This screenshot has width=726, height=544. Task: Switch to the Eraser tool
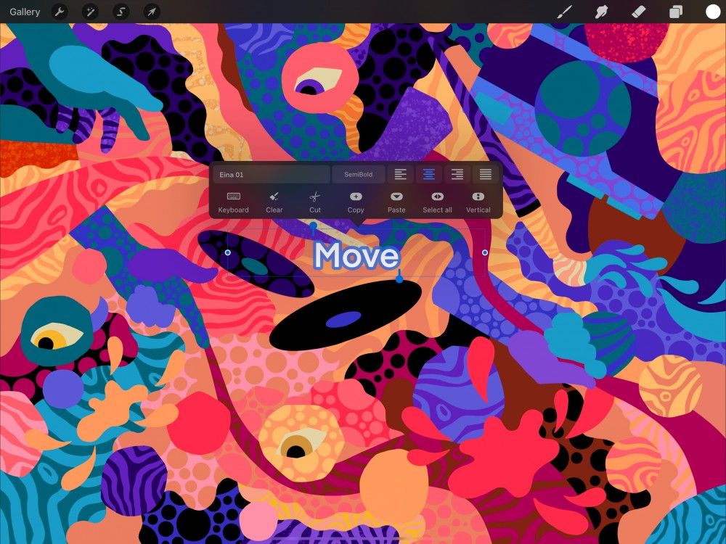(x=637, y=12)
